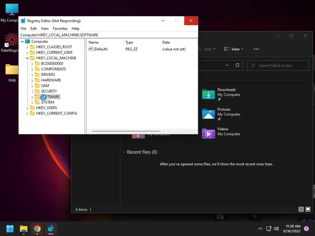Image resolution: width=315 pixels, height=236 pixels.
Task: Expand HKEY_CURRENT_CONFIG key
Action: pyautogui.click(x=27, y=114)
